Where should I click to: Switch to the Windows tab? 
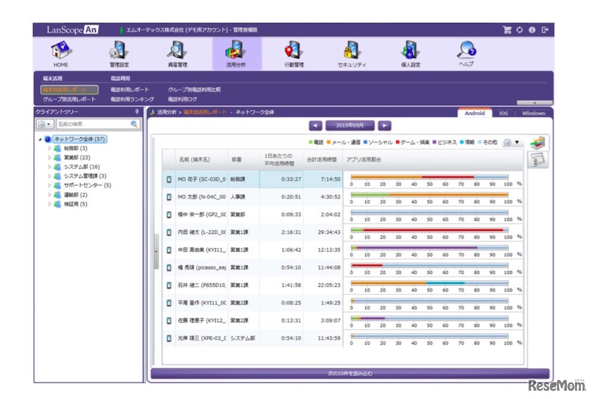tap(533, 113)
